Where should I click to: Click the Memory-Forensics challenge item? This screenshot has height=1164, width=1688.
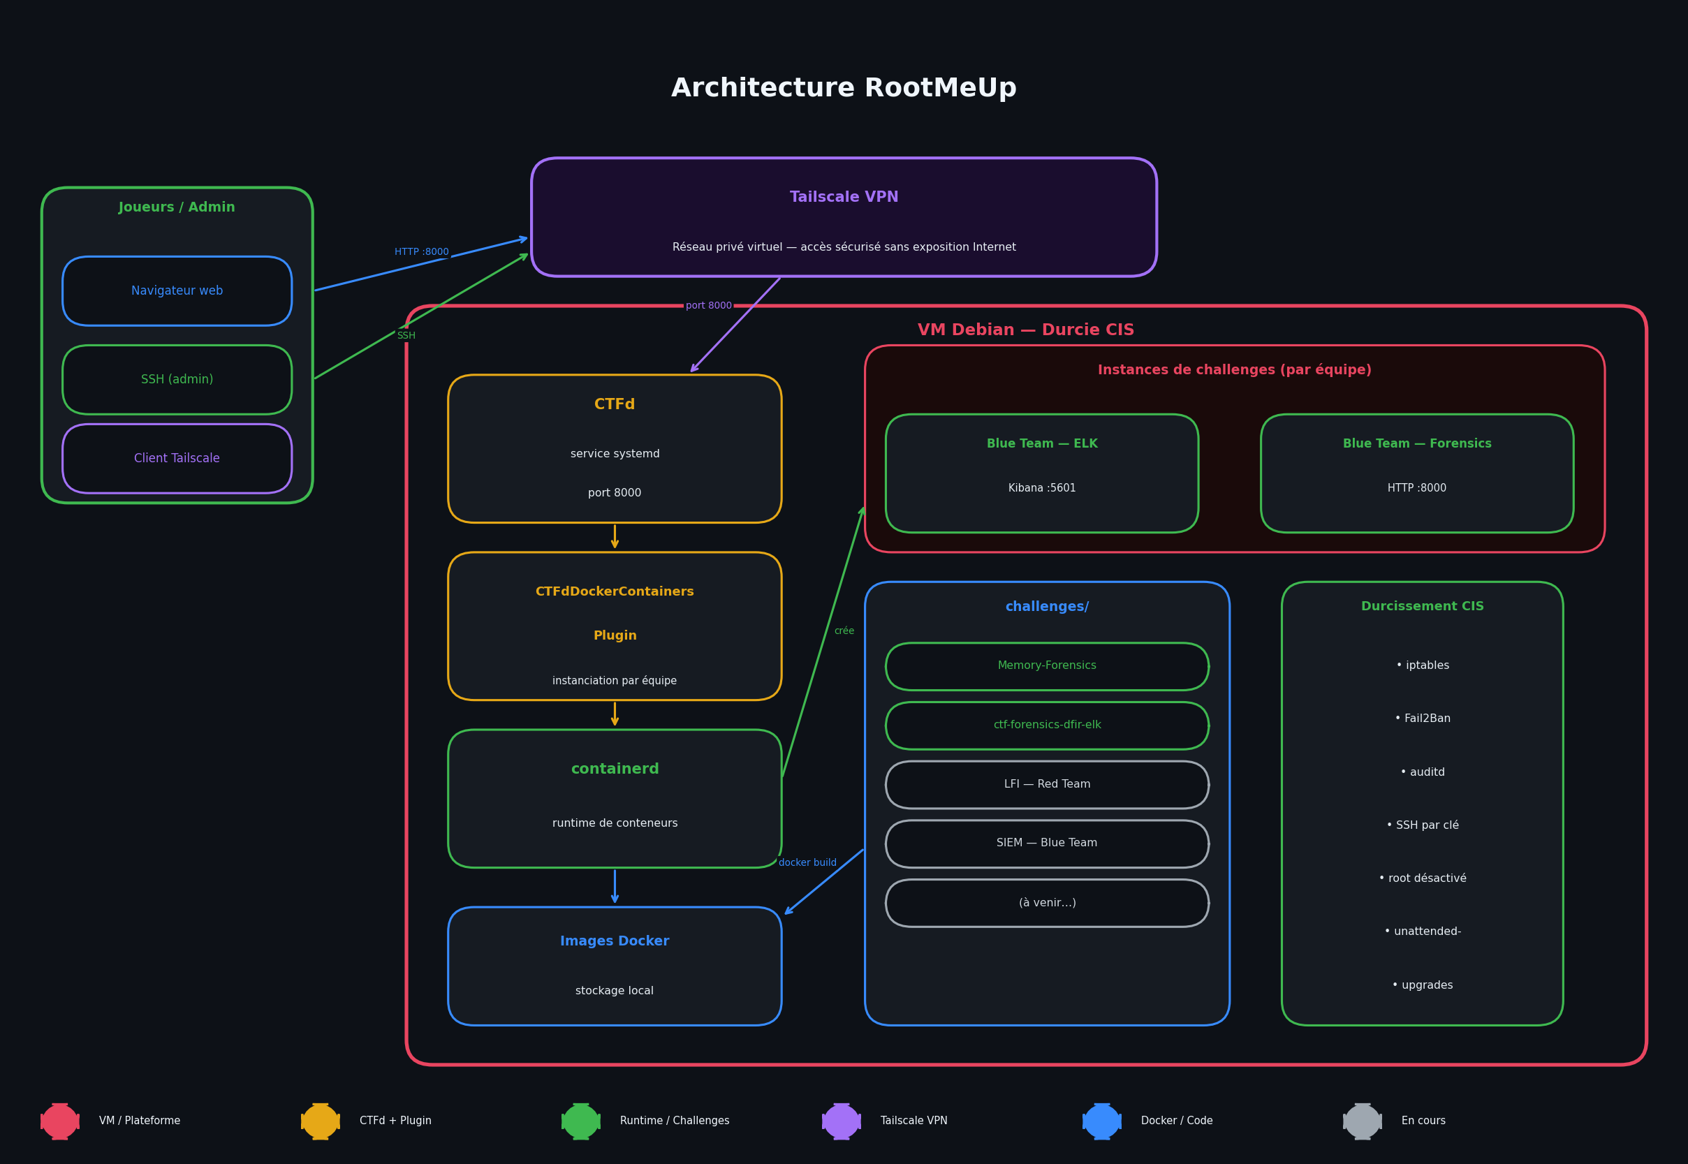point(1047,666)
